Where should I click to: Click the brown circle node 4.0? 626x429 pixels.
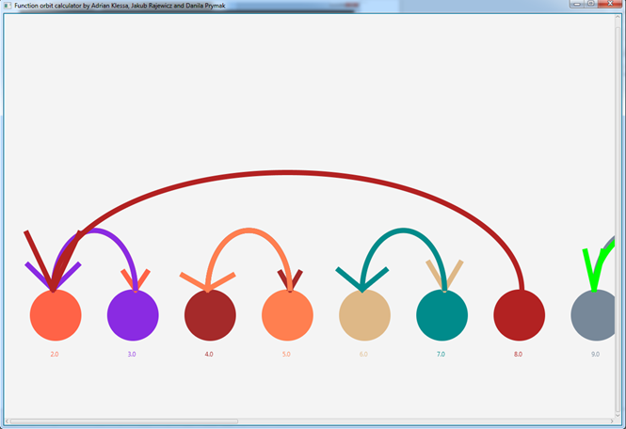click(210, 315)
